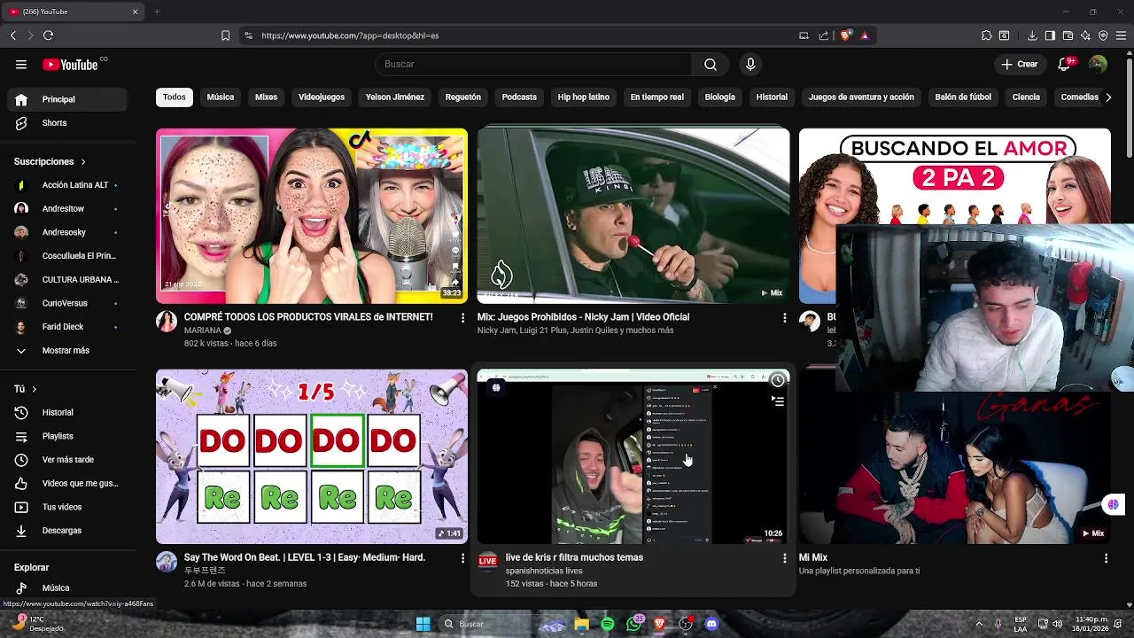Open the Farid Dieck channel
Screen dimensions: 1134x638
[69, 327]
